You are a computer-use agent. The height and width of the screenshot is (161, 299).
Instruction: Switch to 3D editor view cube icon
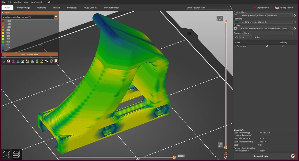(6, 154)
